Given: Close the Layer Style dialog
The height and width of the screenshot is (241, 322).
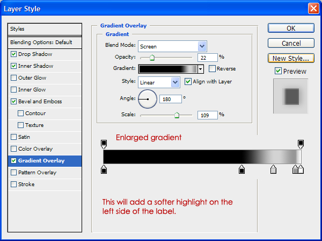Looking at the screenshot, I should click(x=313, y=9).
